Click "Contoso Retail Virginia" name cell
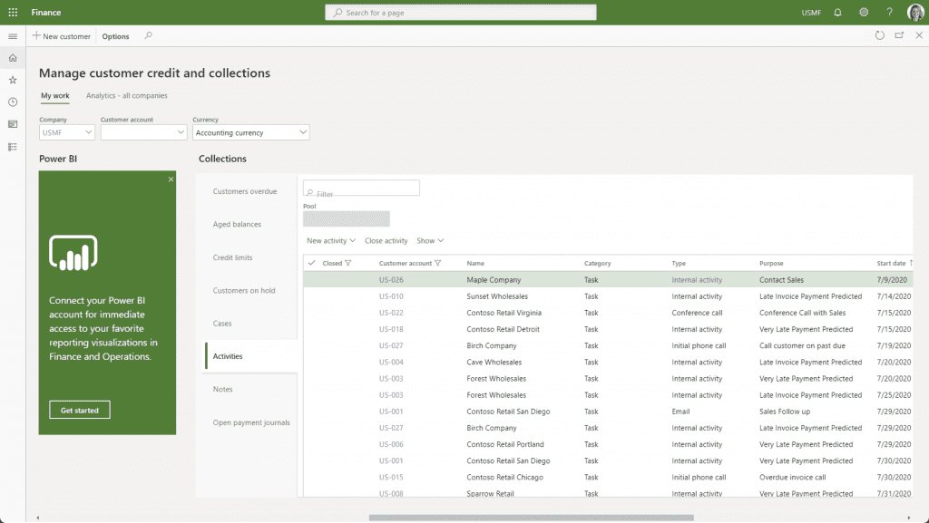The image size is (929, 523). [504, 313]
